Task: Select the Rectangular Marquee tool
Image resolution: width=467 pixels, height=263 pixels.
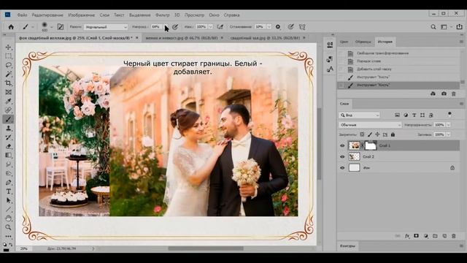Action: 8,56
